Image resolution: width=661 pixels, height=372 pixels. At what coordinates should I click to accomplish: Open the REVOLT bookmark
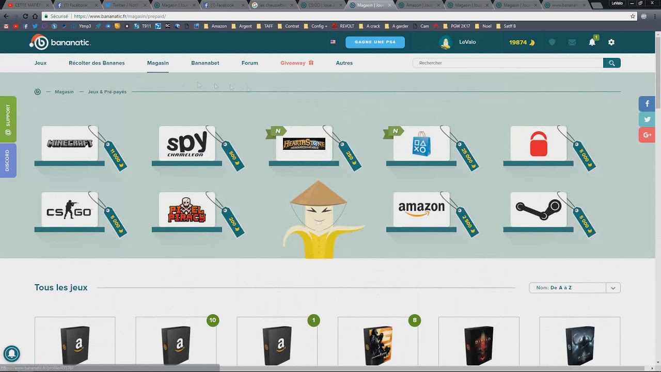pyautogui.click(x=343, y=26)
